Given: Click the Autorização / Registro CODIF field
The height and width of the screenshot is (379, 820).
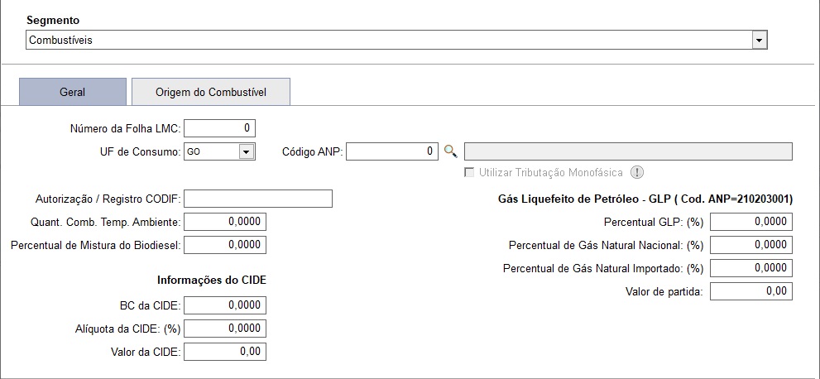Looking at the screenshot, I should 258,199.
